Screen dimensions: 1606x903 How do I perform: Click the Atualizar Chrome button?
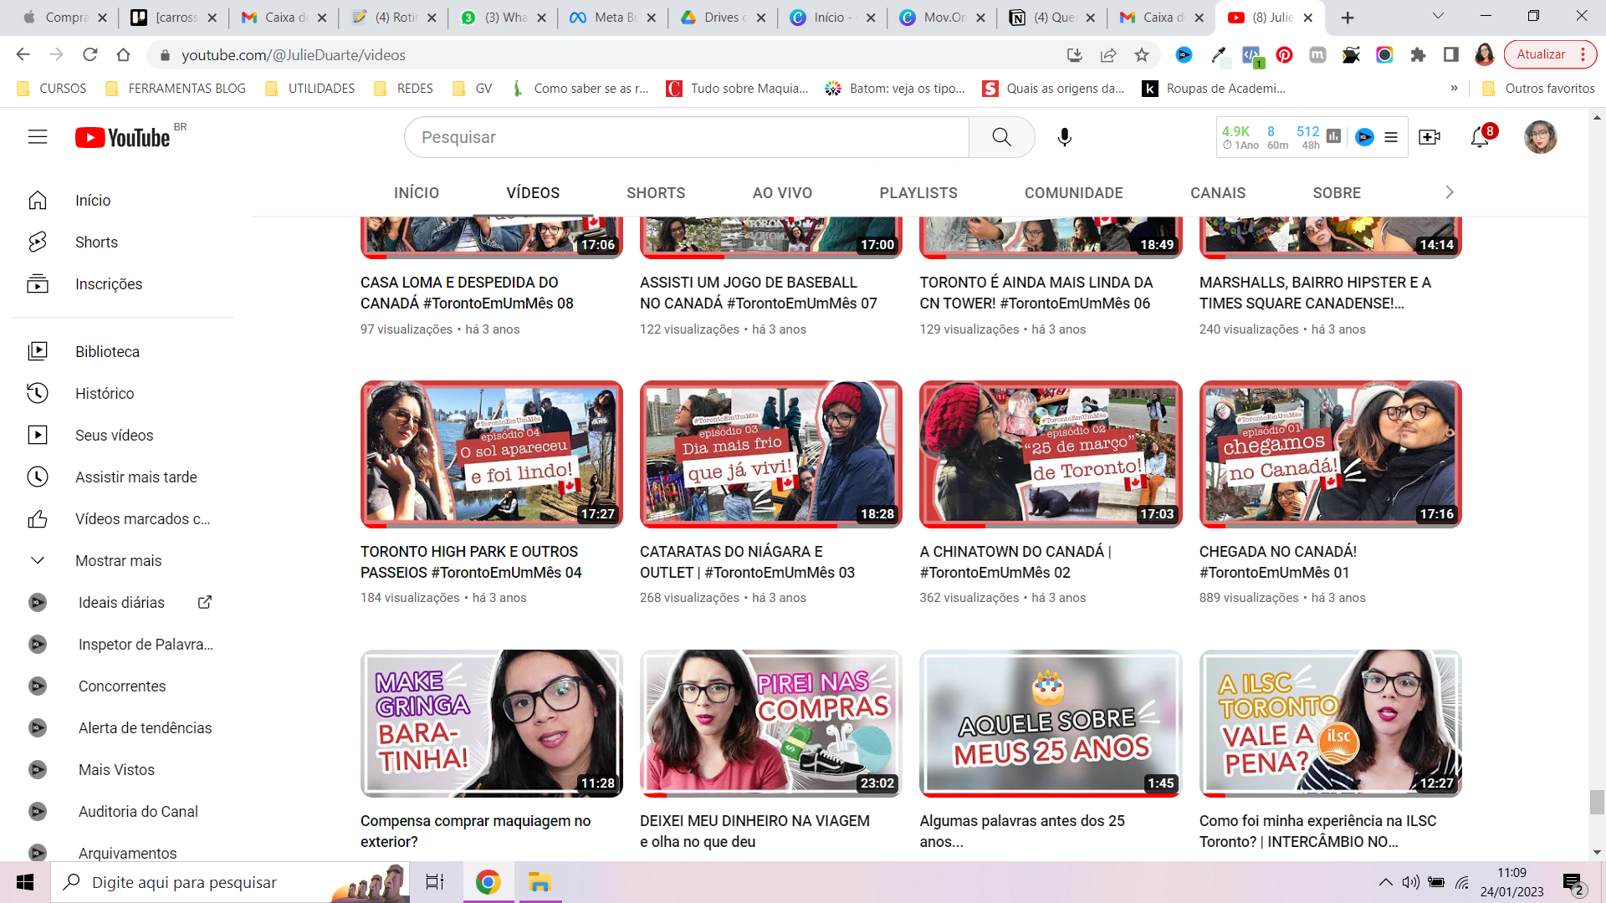[1541, 55]
